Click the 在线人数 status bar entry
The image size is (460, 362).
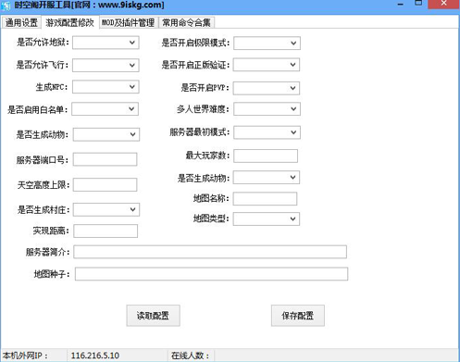(x=190, y=356)
